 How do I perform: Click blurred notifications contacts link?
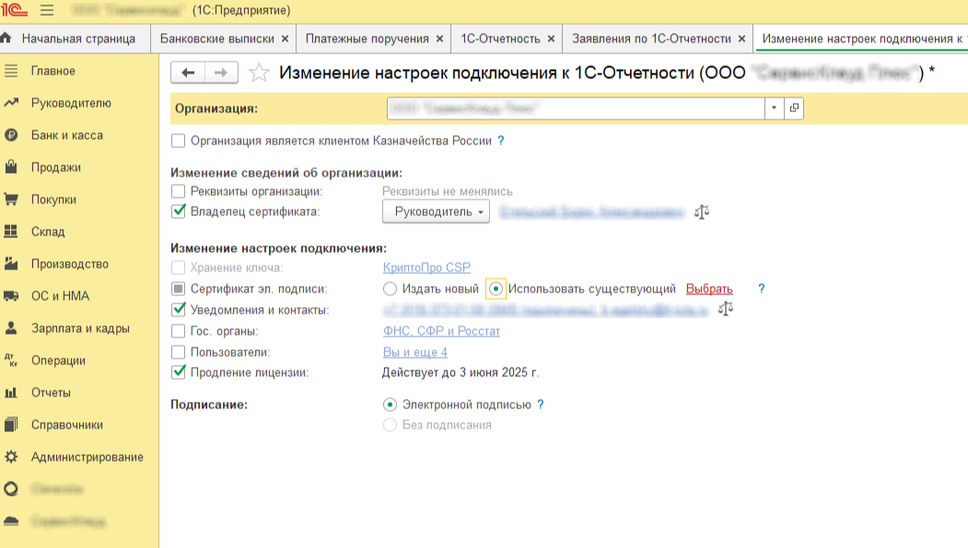pyautogui.click(x=546, y=310)
